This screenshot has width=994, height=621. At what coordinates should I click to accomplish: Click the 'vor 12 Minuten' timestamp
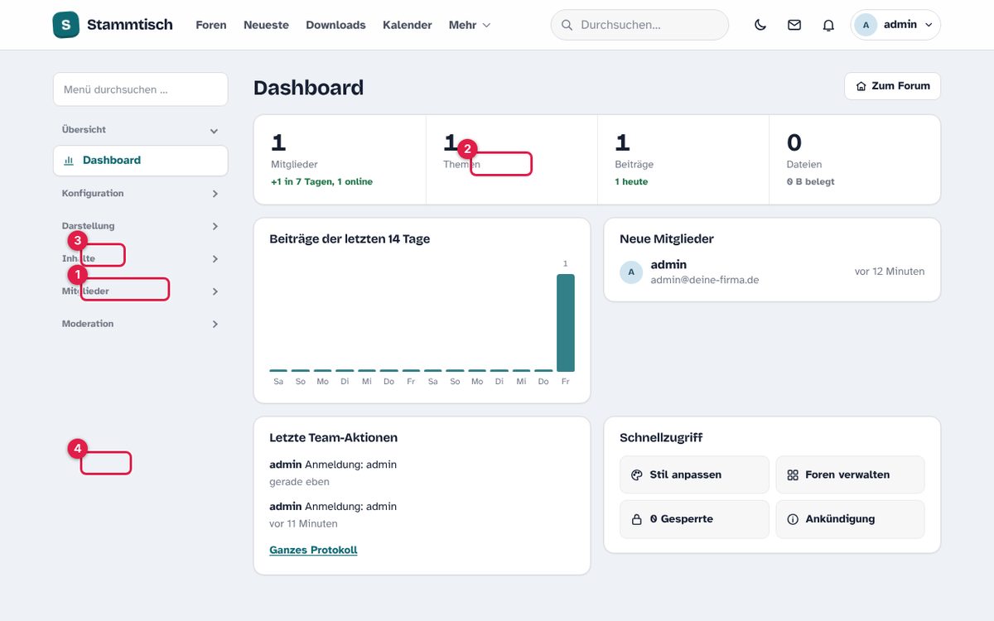(890, 272)
